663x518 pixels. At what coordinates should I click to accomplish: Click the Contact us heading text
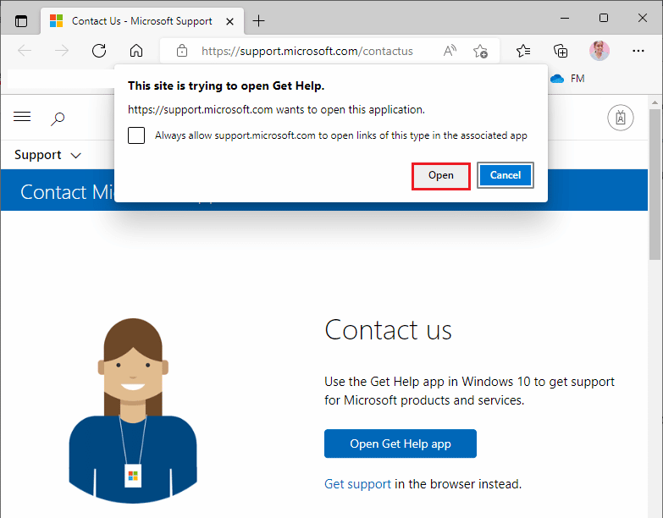click(388, 330)
